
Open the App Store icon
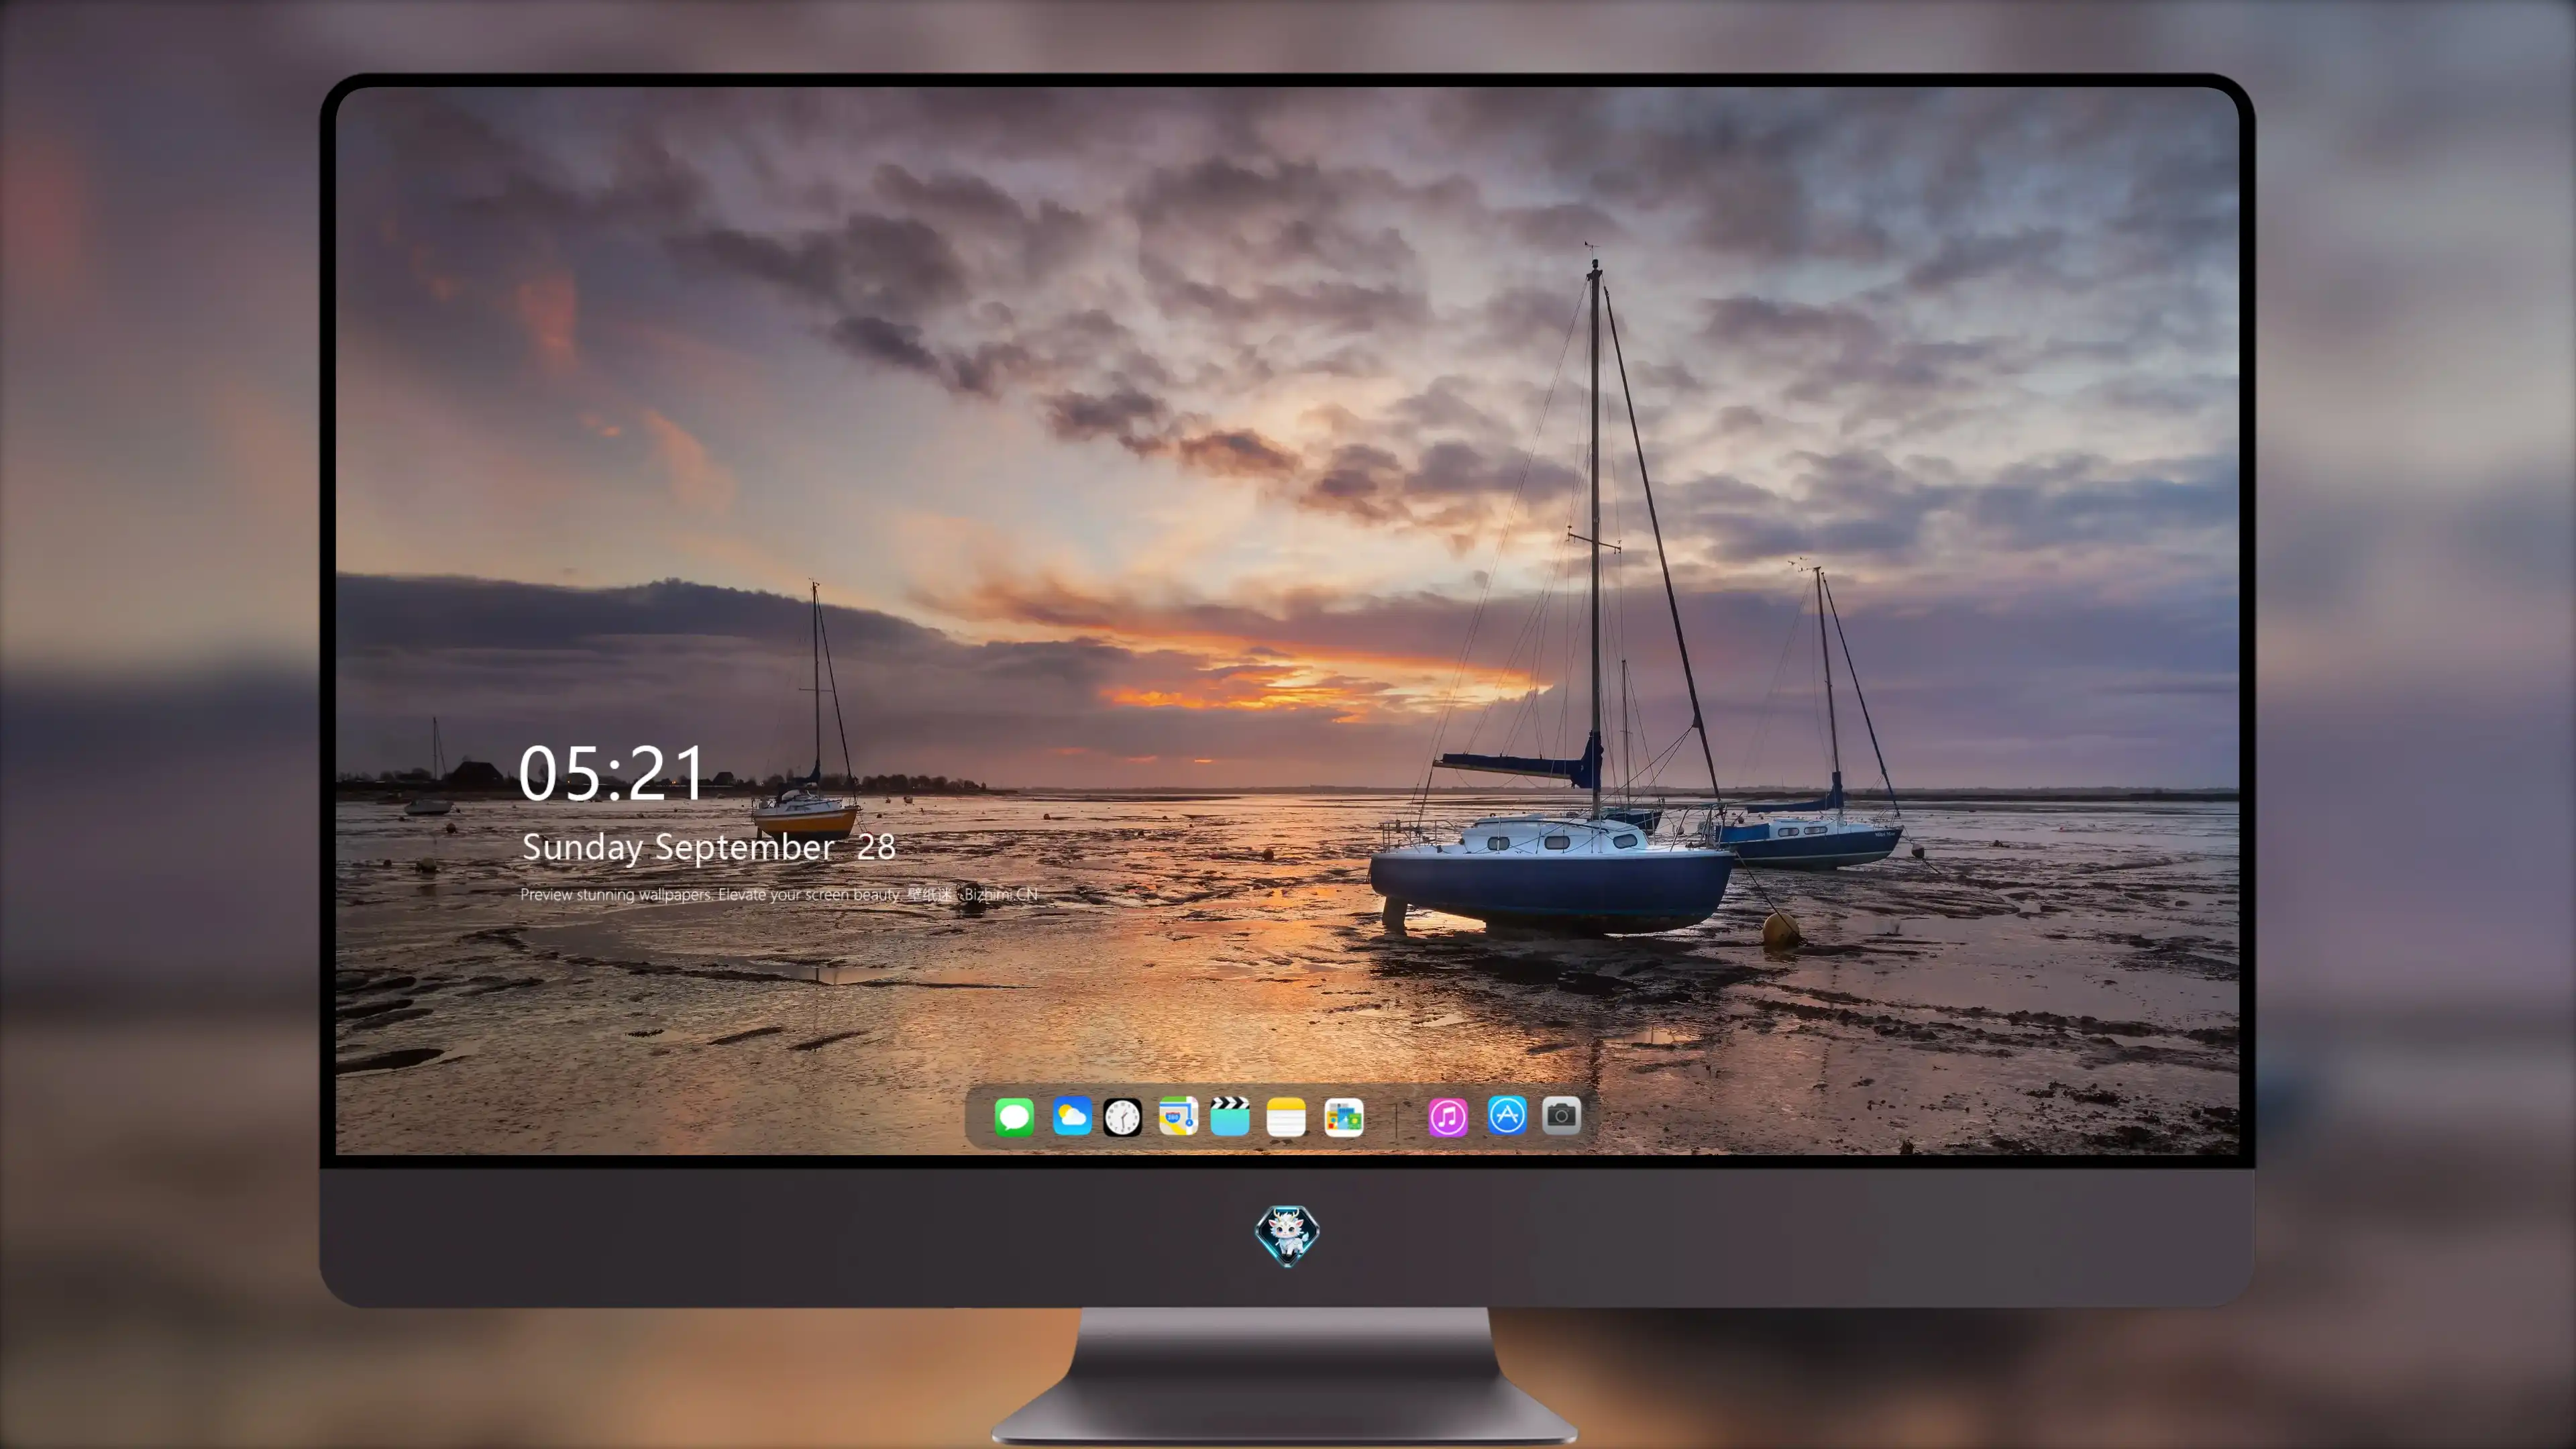coord(1507,1115)
